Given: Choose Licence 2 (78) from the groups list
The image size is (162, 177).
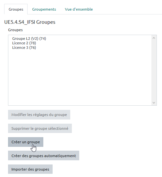Looking at the screenshot, I should [x=24, y=43].
